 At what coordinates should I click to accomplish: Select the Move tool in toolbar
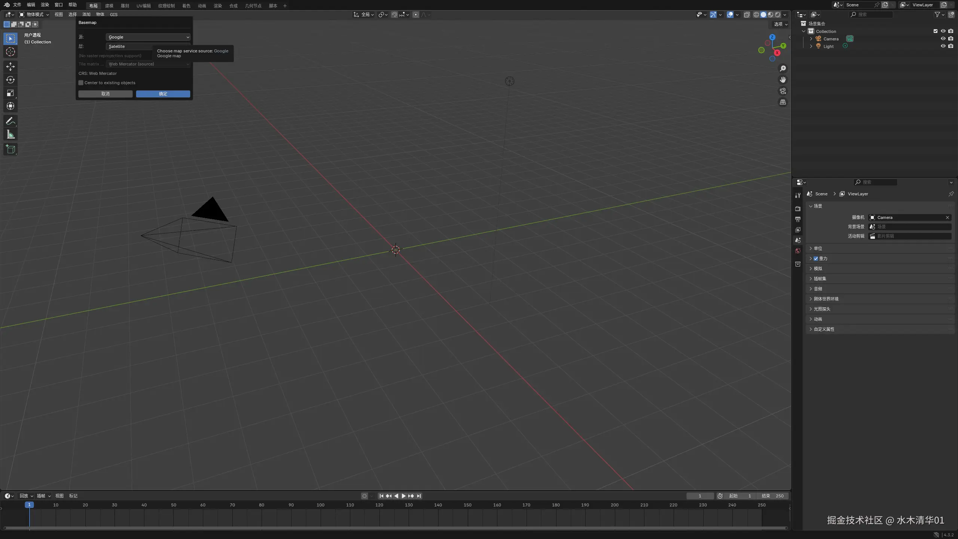click(10, 67)
